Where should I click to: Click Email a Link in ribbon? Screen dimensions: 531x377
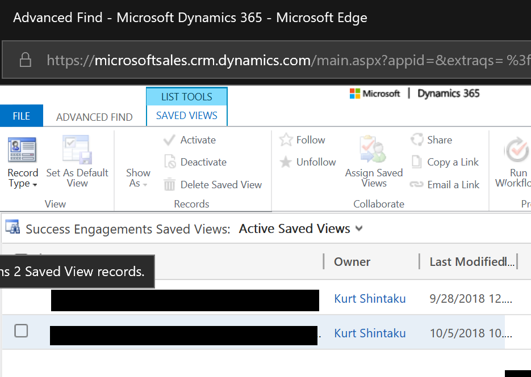coord(446,185)
